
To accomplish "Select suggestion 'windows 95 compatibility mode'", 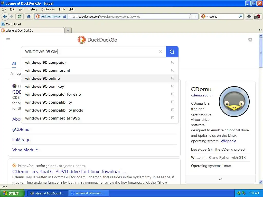I will pos(100,110).
